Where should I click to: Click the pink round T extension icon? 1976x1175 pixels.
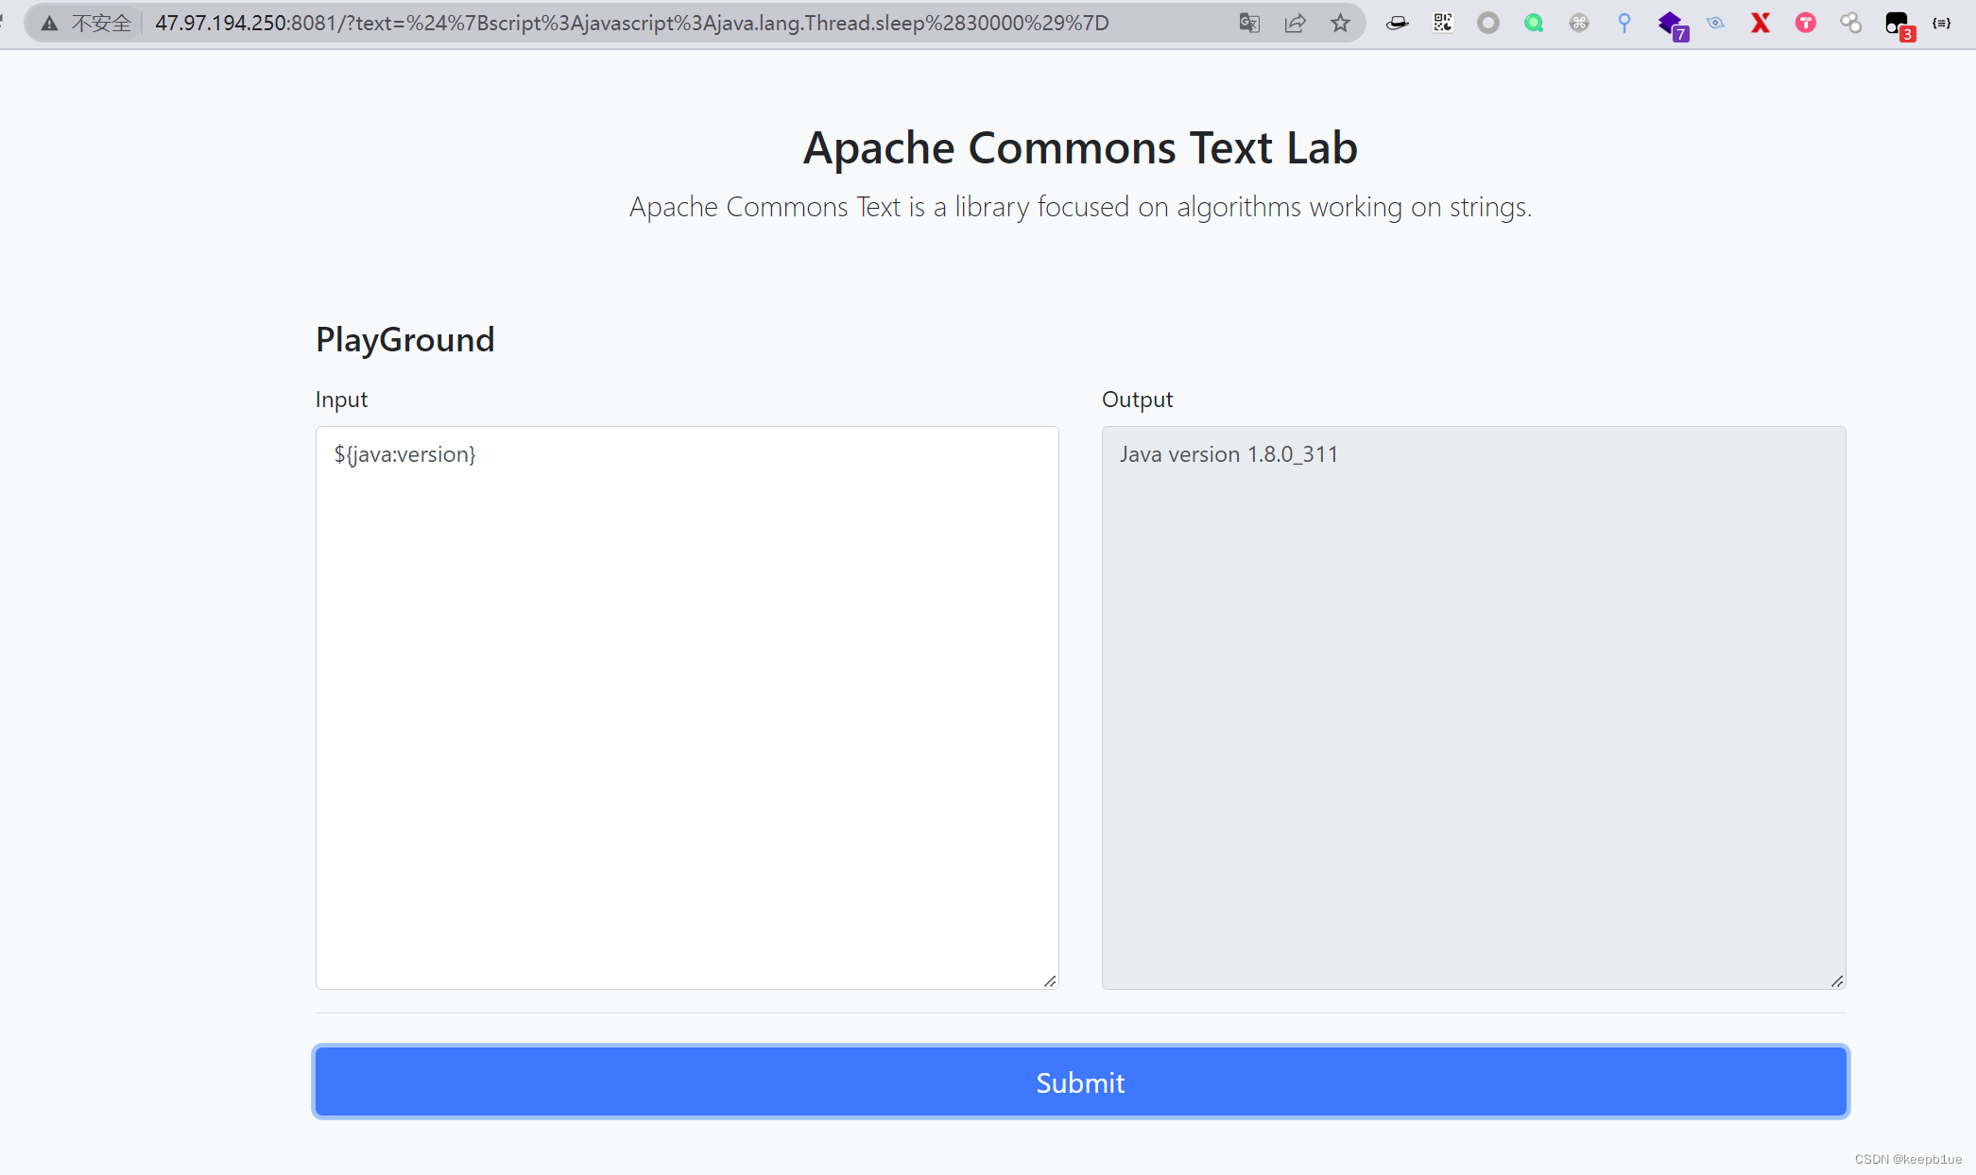(x=1805, y=23)
